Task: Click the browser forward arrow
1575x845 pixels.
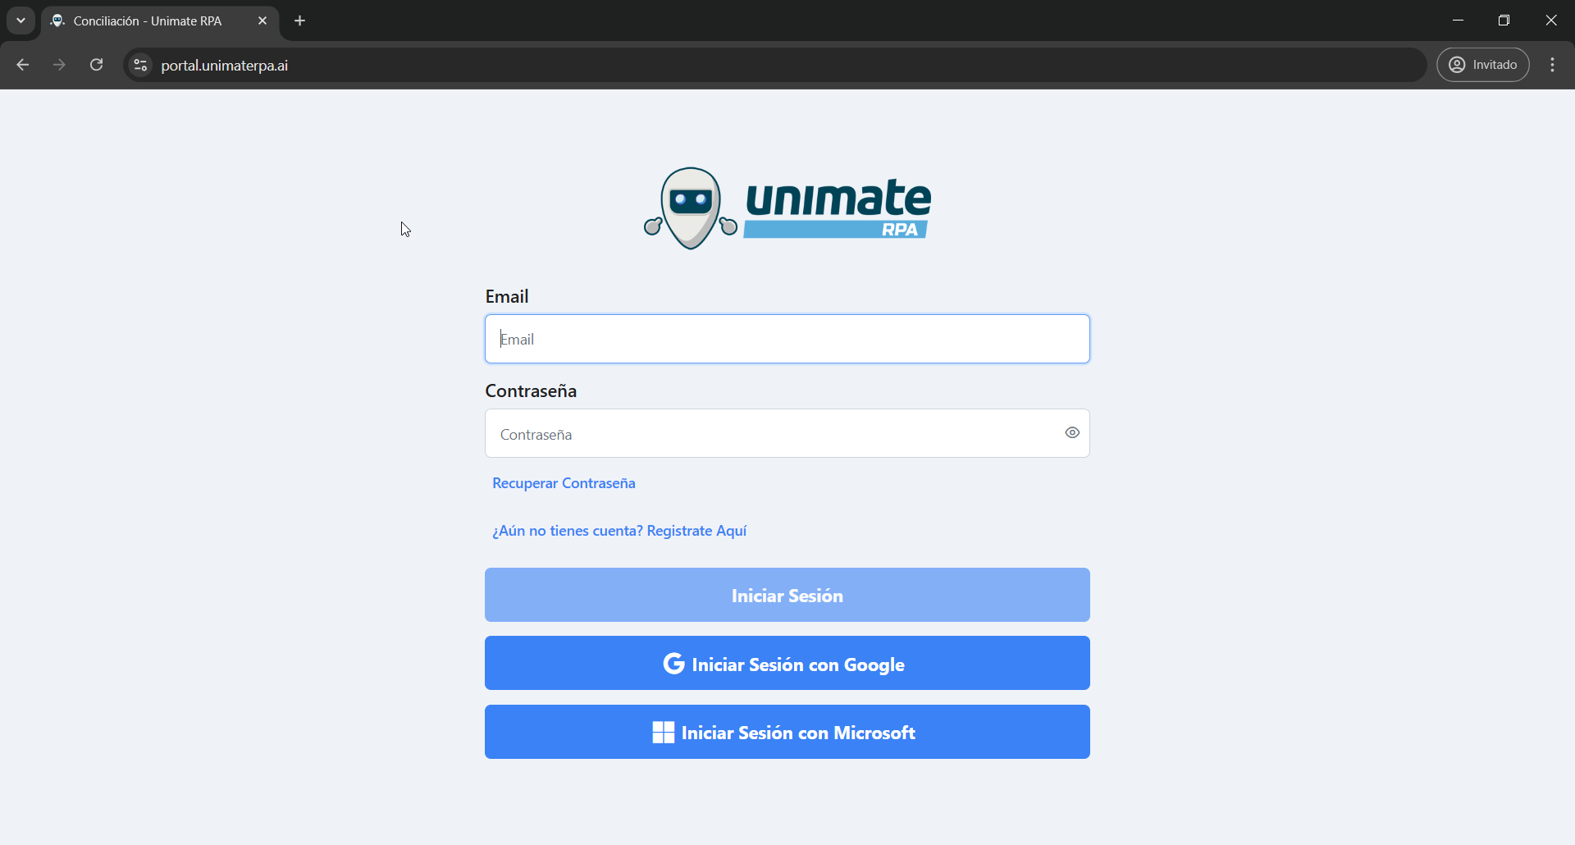Action: [59, 65]
